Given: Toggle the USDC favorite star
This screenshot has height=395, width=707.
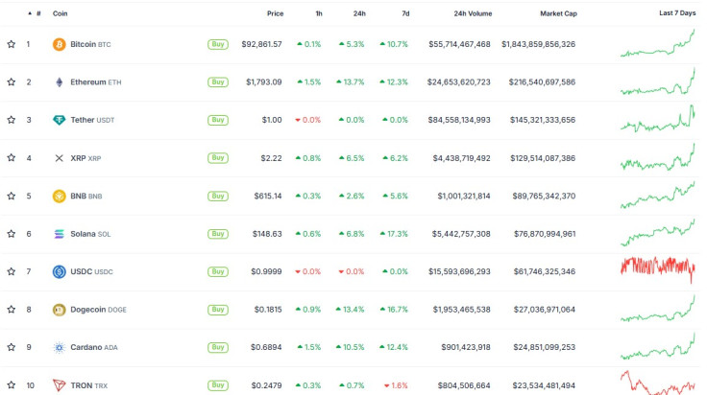Looking at the screenshot, I should (12, 271).
